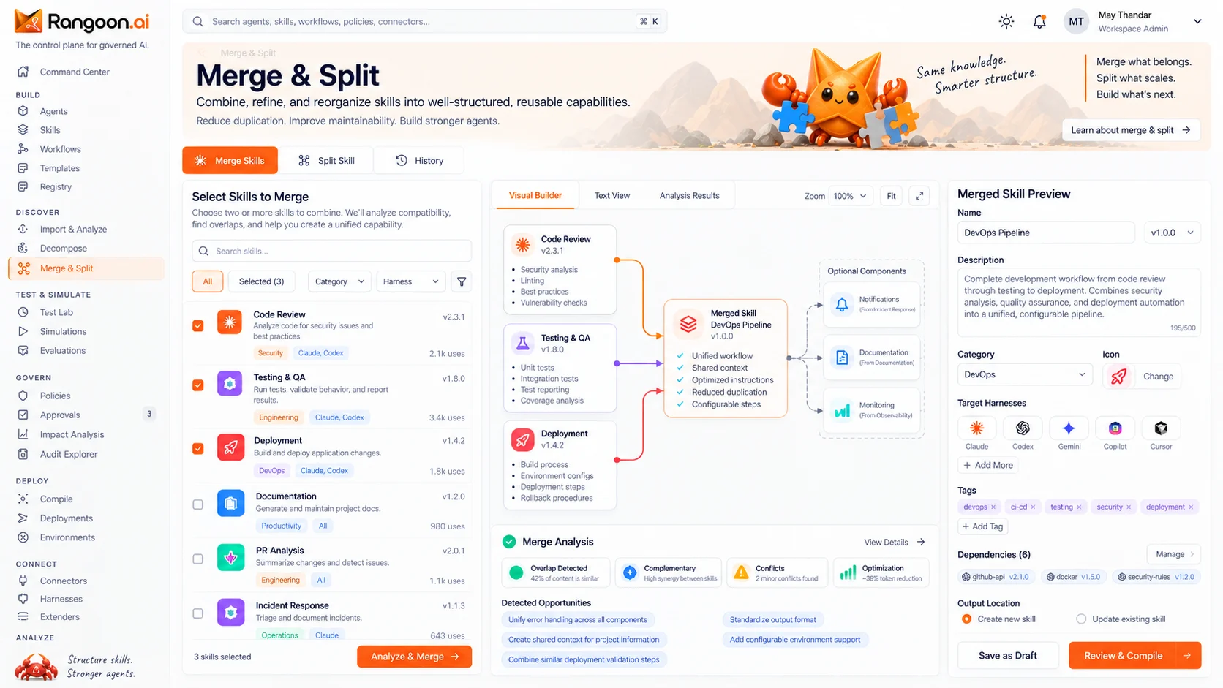The width and height of the screenshot is (1223, 688).
Task: Click the Analyze & Merge button
Action: [414, 657]
